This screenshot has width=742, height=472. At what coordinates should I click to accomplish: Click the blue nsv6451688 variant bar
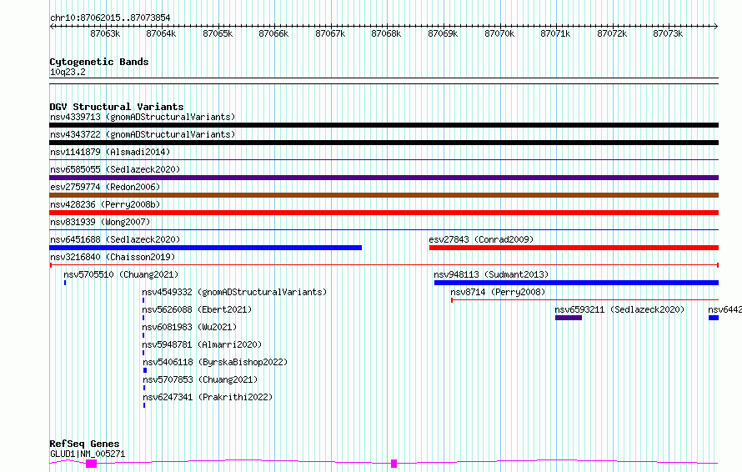tap(205, 248)
